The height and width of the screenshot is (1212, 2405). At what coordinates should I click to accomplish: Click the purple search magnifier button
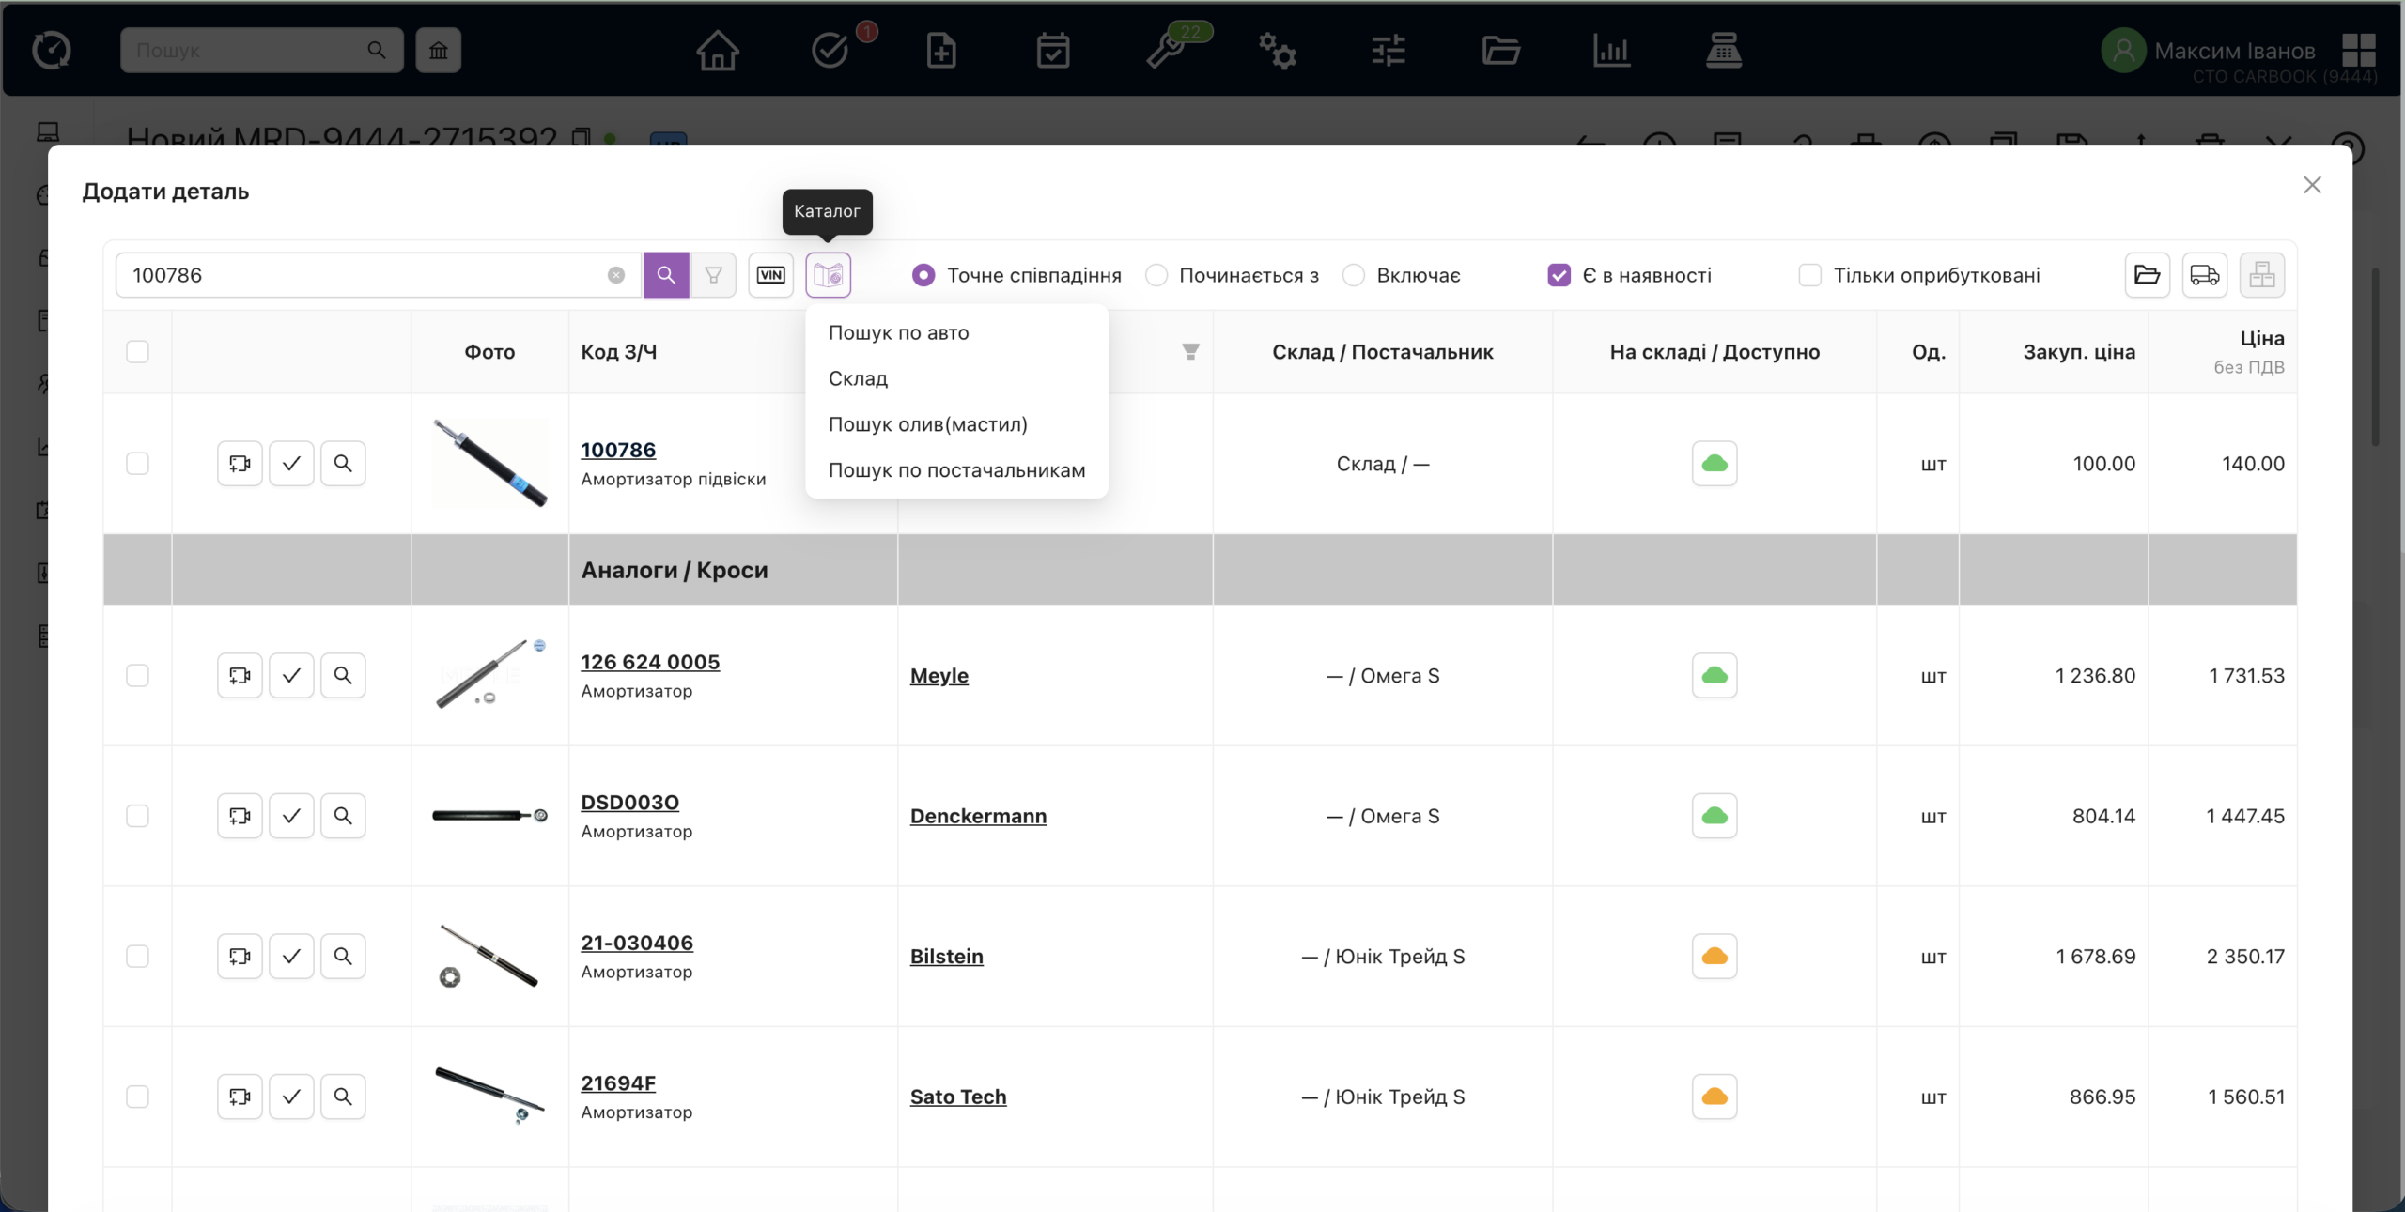(665, 275)
